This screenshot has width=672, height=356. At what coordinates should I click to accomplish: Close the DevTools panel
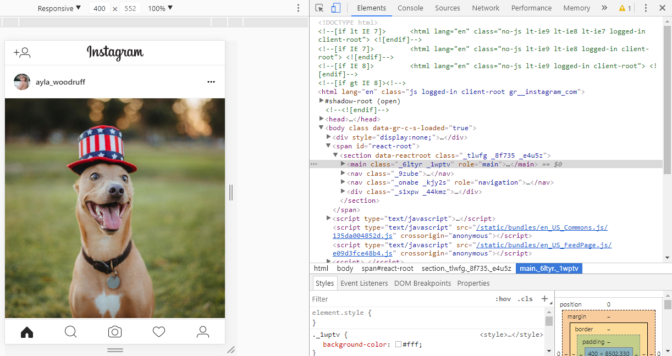662,8
